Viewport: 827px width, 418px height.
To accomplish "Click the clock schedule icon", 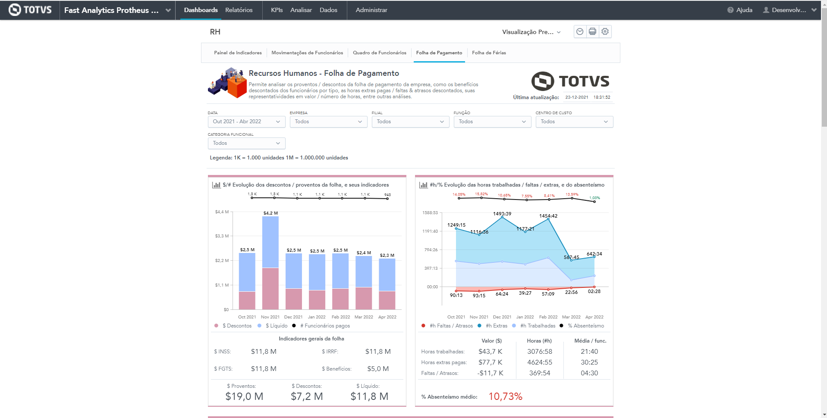I will [580, 31].
